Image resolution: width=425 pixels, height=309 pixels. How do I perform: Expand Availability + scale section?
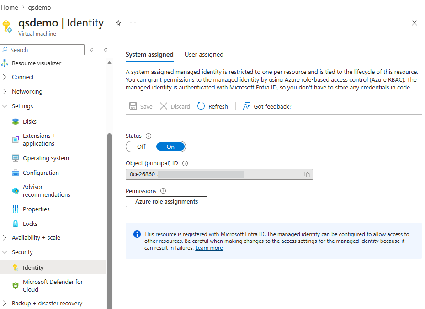pos(5,237)
